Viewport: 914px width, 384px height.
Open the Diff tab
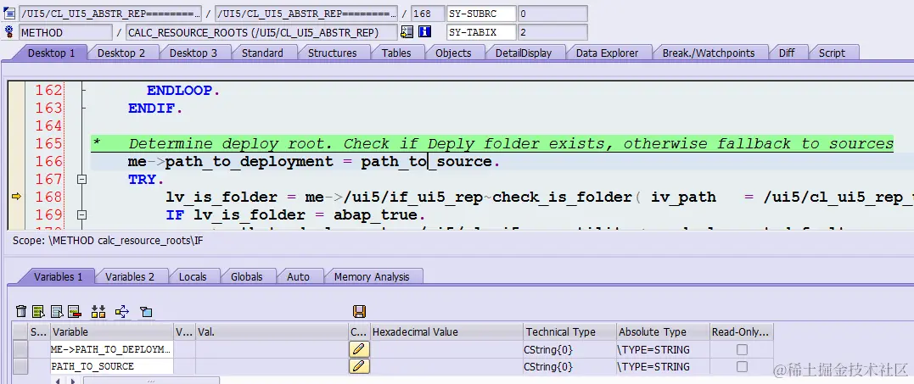coord(787,53)
